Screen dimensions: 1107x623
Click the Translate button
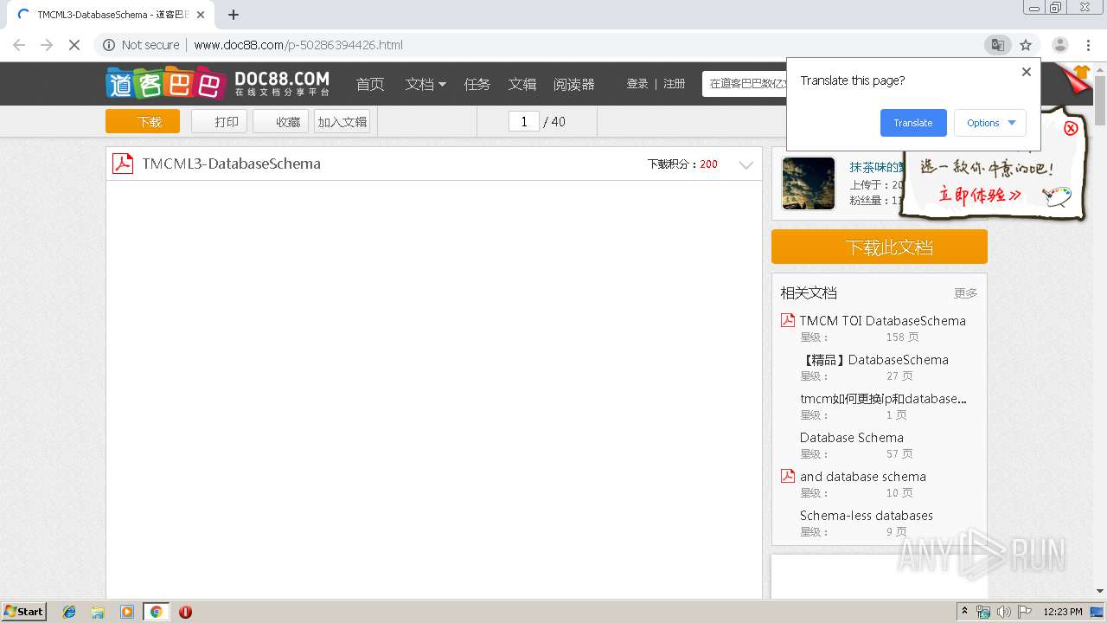coord(913,123)
